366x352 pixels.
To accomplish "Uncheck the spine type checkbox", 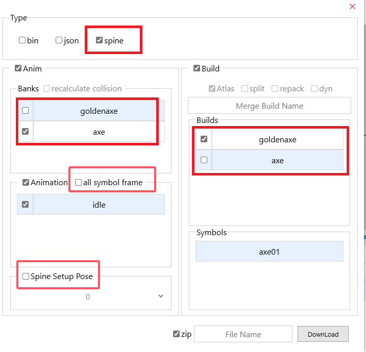I will point(100,40).
